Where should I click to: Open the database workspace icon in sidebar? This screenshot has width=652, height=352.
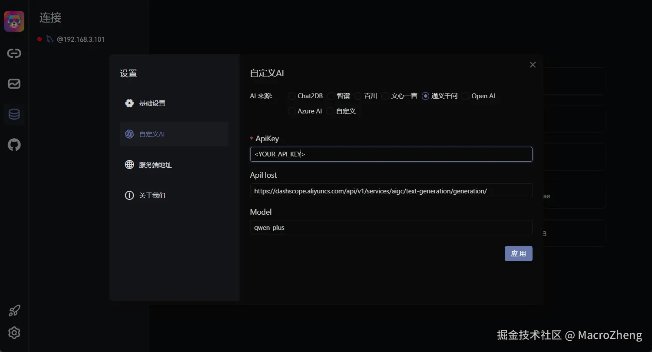coord(14,114)
